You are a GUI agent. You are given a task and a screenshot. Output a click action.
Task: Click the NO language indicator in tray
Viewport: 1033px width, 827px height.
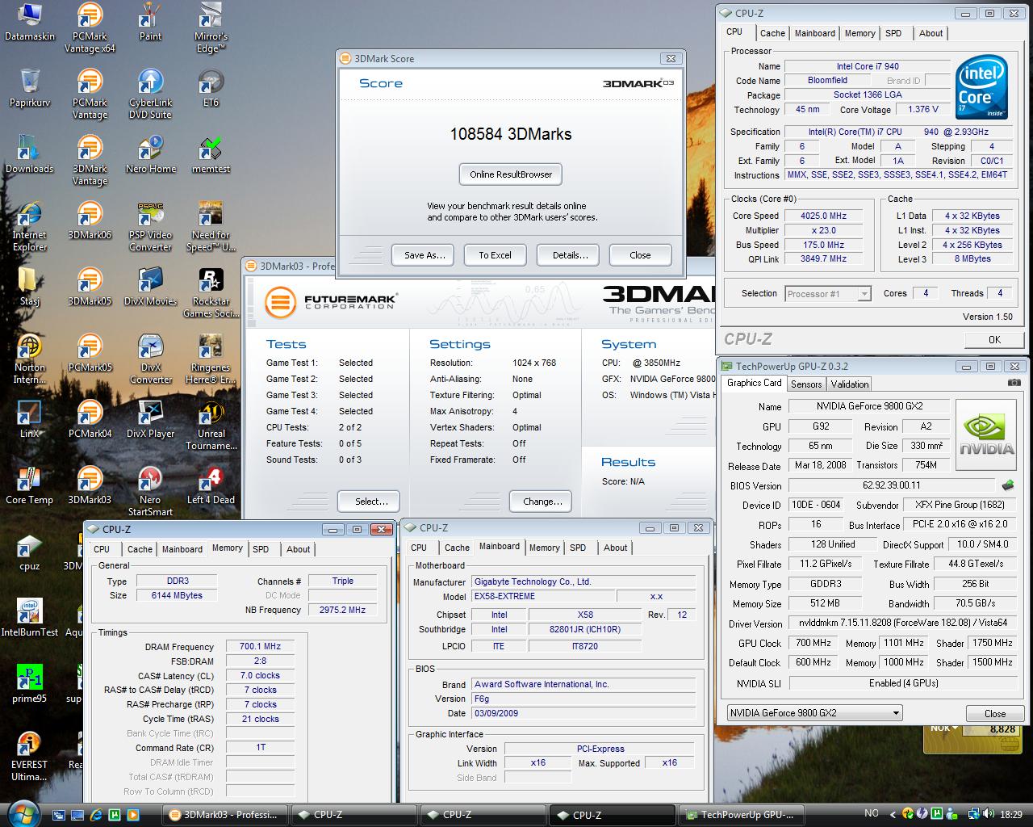[x=872, y=814]
